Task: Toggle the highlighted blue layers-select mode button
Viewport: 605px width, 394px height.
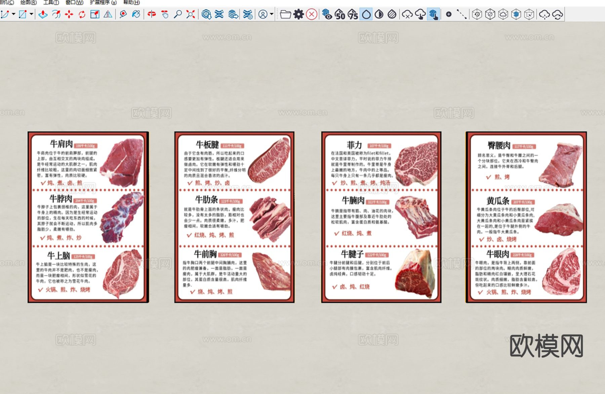Action: tap(434, 14)
